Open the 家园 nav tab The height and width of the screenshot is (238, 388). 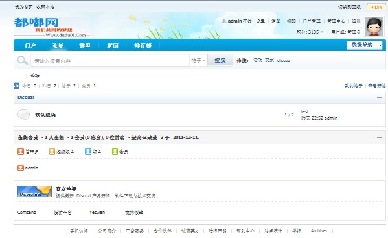click(x=113, y=45)
